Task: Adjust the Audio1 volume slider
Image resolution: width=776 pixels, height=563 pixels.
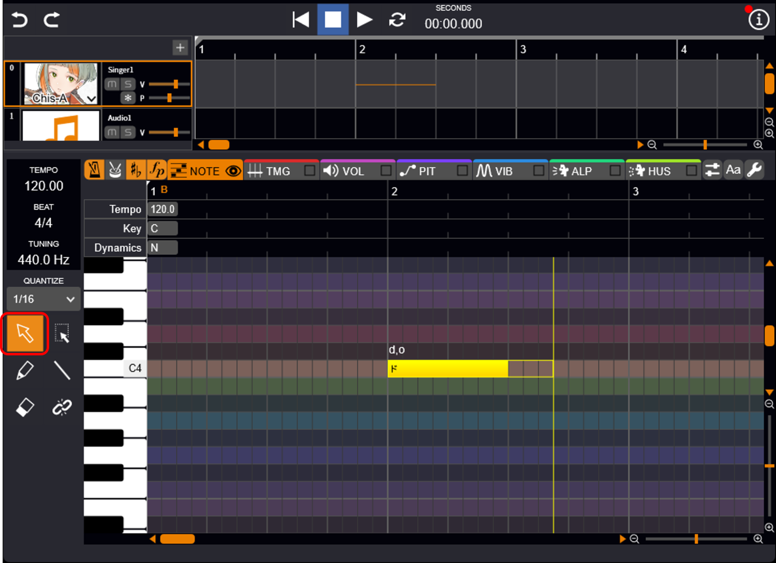Action: click(x=175, y=132)
